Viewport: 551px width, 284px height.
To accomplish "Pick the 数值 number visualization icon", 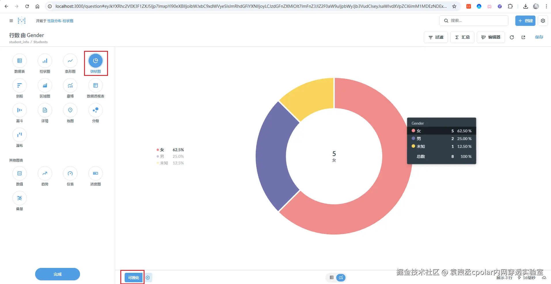I will click(x=20, y=173).
